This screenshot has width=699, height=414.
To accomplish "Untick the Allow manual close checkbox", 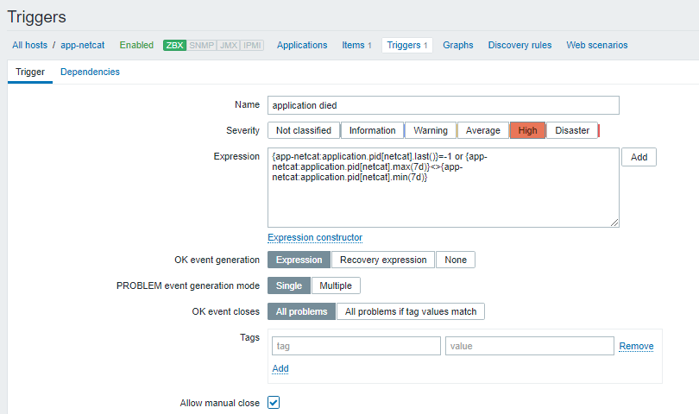I will (274, 403).
